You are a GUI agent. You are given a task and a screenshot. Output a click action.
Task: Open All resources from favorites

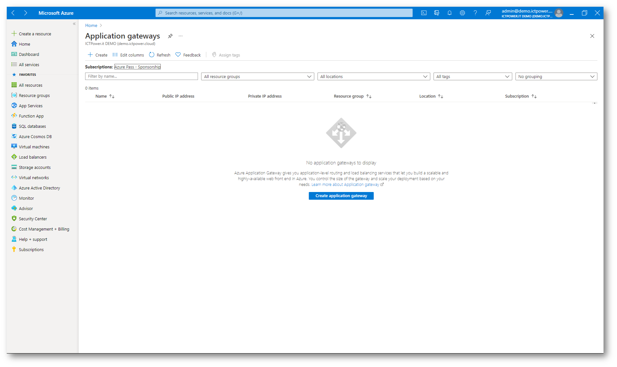point(27,85)
